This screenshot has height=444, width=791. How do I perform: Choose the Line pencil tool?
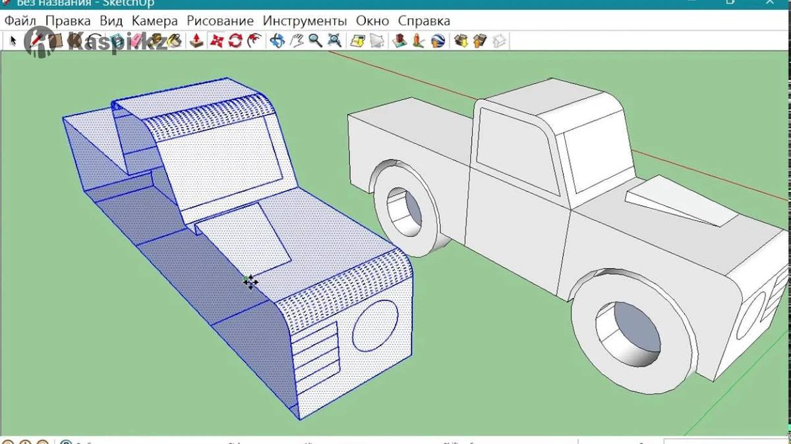[x=36, y=41]
